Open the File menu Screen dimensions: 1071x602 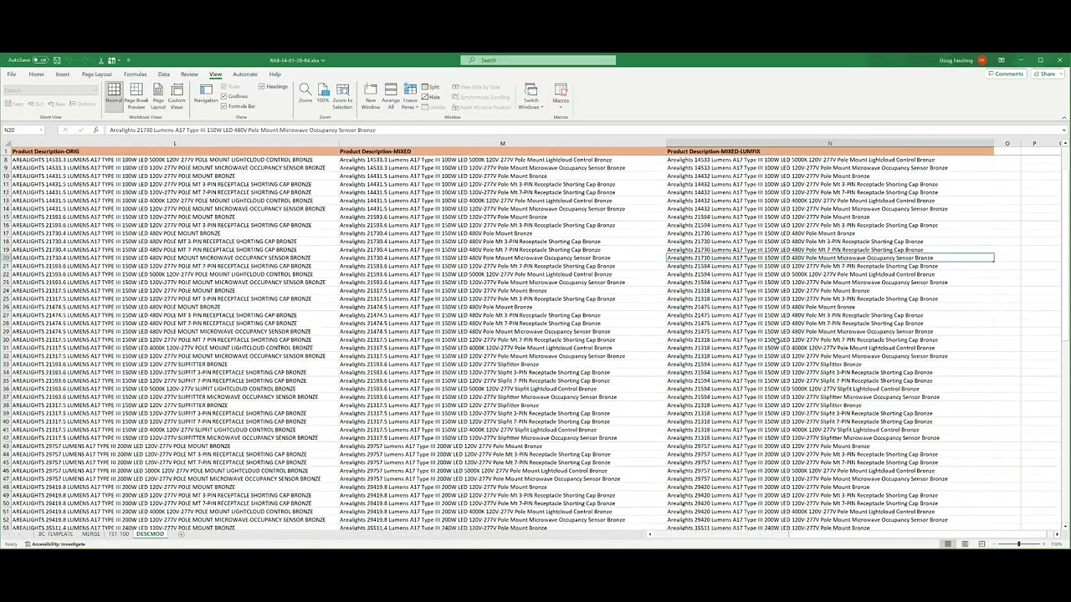tap(12, 74)
